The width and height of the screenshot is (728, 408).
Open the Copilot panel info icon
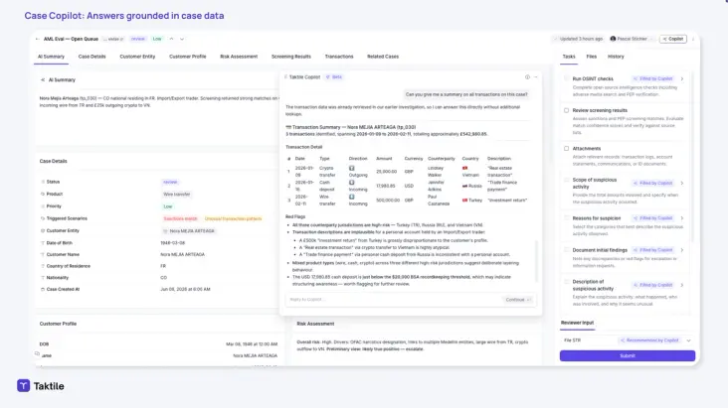tap(527, 77)
